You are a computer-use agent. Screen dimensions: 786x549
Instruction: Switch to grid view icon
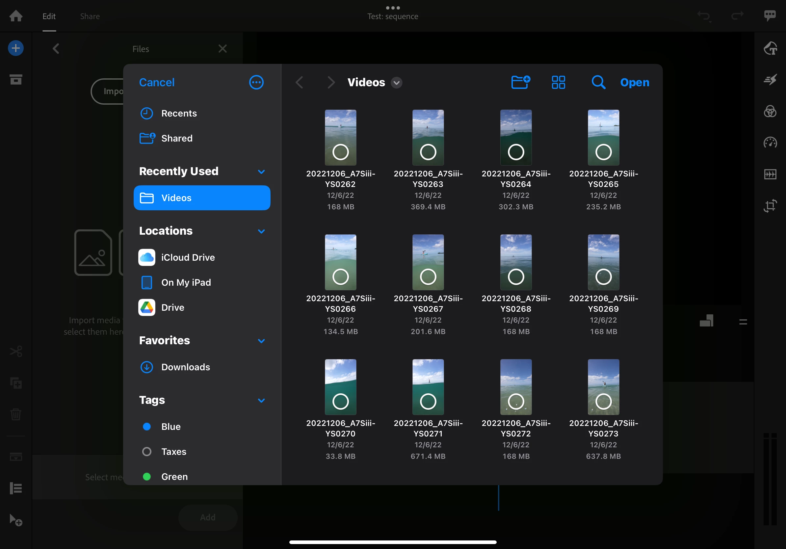(x=558, y=82)
